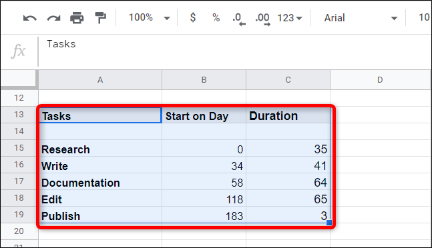Select the Paint format roller icon

click(100, 18)
